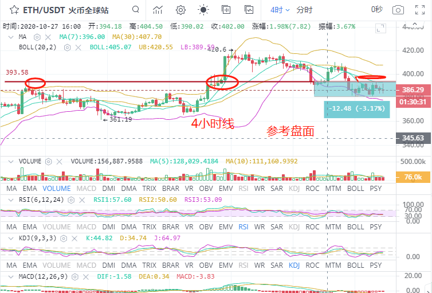Select TRIX tab below the volume panel
Viewport: 432px width, 293px height.
click(149, 189)
